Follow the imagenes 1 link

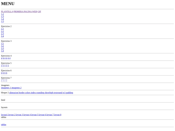click(x=6, y=88)
